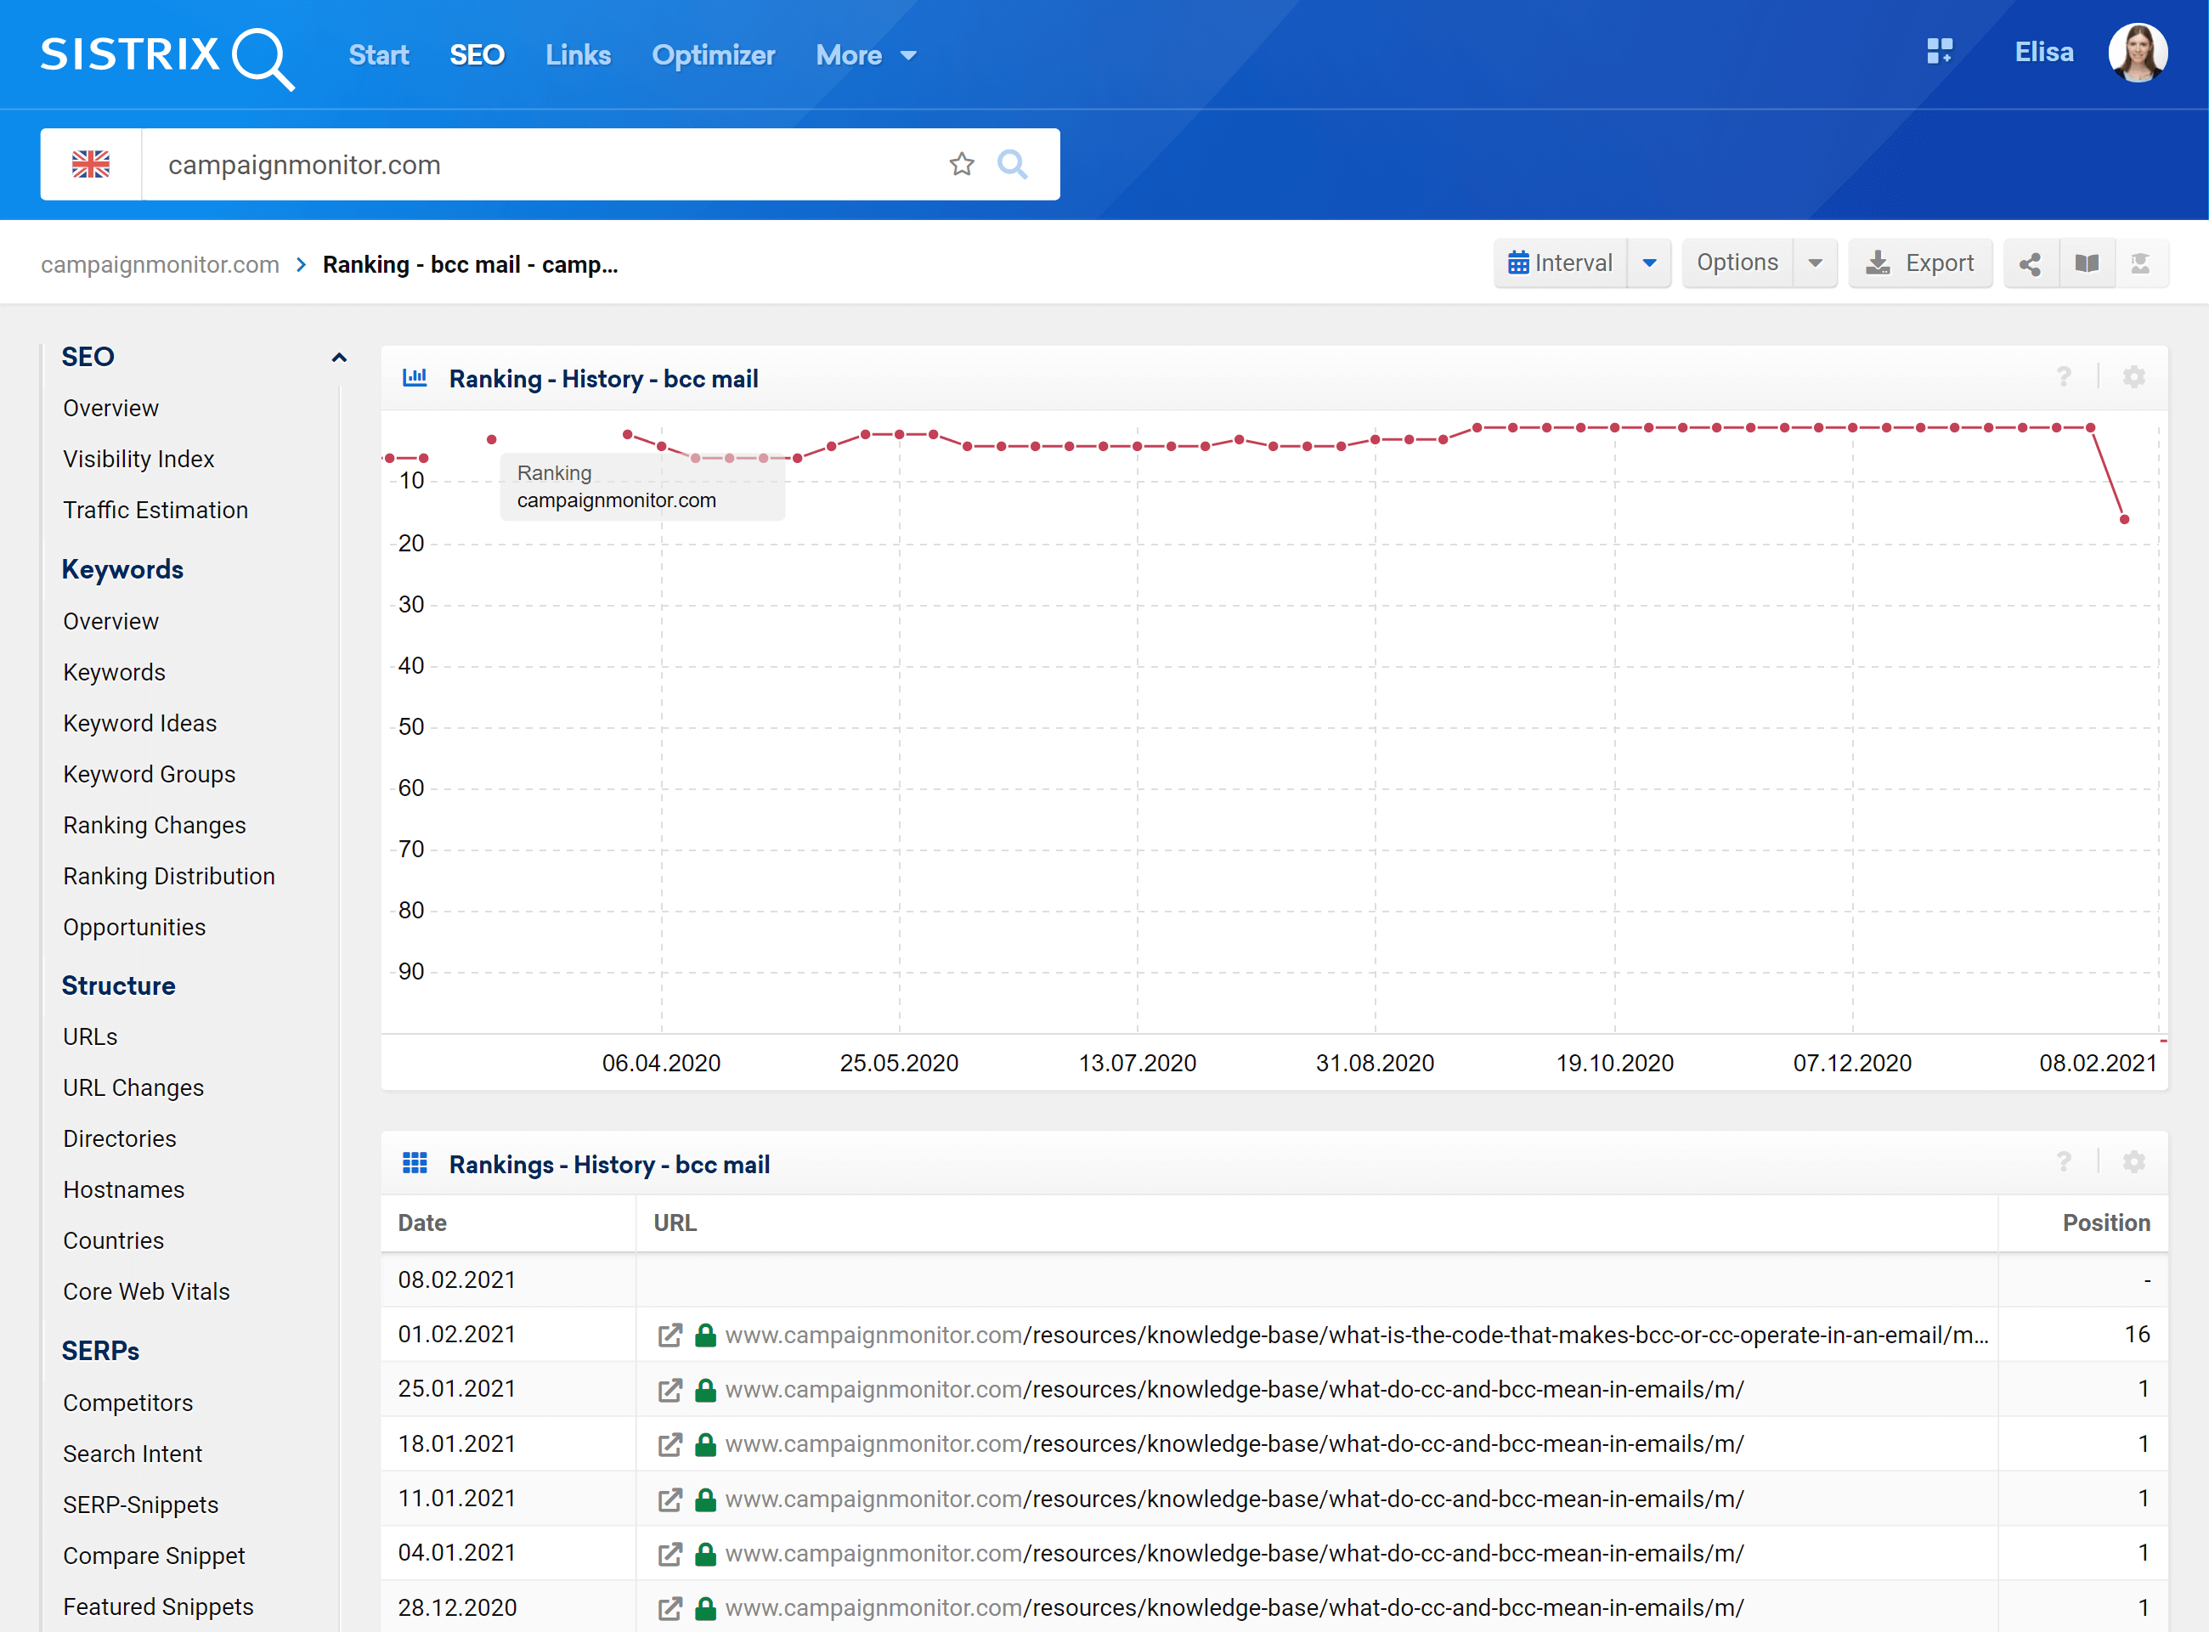Click the Date column header
This screenshot has width=2209, height=1632.
422,1223
